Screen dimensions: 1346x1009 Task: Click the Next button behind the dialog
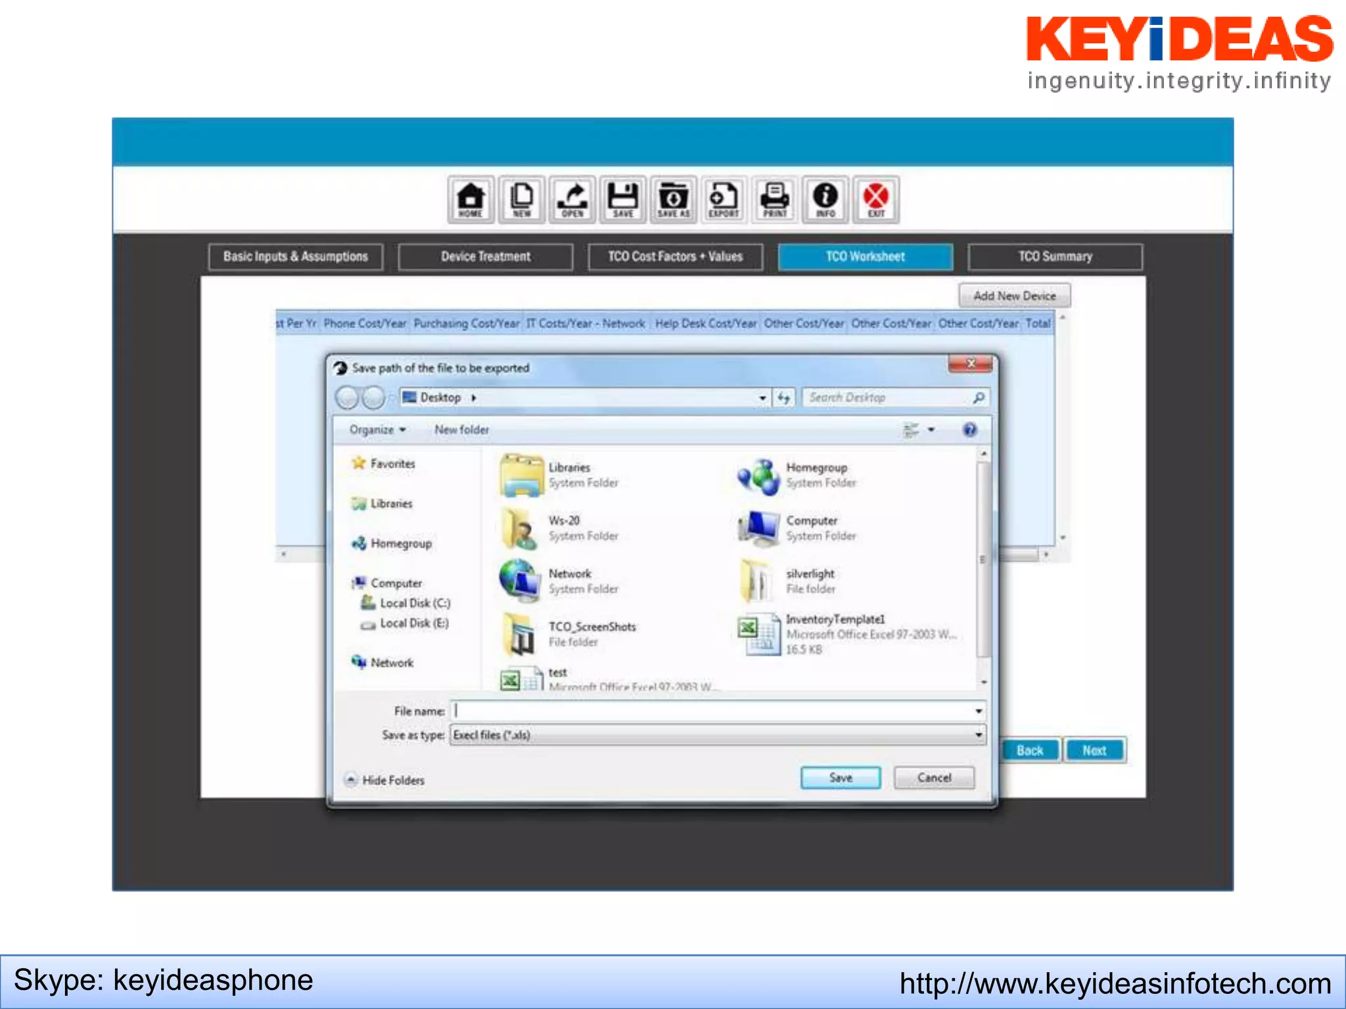1095,750
